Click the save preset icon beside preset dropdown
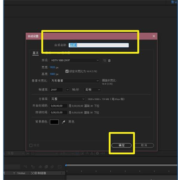Screen dimensions: 178x180 point(104,60)
